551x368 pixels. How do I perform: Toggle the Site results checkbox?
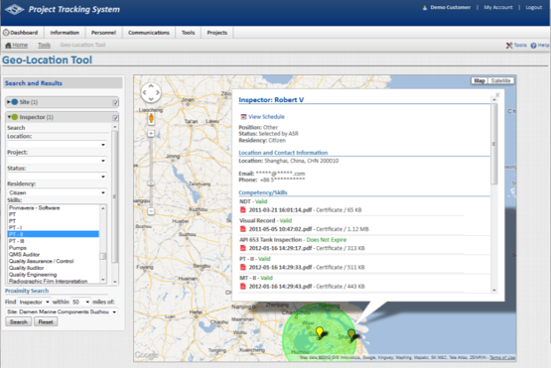[x=115, y=102]
